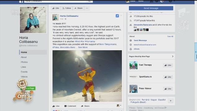197x111 pixels.
Task: Switch language to Română
Action: 145,100
